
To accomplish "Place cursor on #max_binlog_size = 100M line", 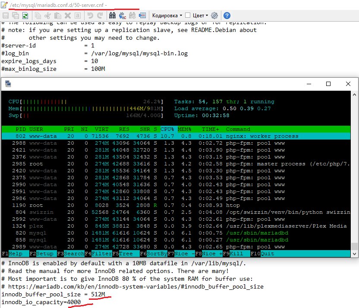I will pyautogui.click(x=53, y=69).
